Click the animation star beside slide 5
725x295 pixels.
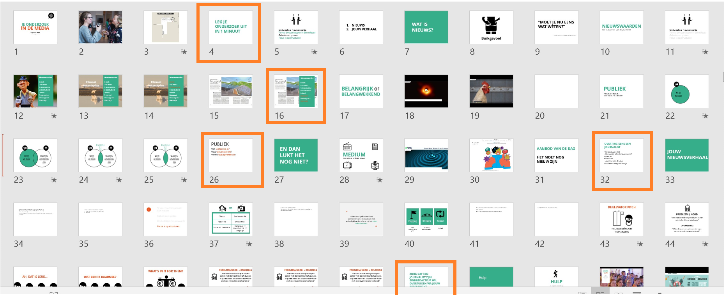(x=314, y=52)
